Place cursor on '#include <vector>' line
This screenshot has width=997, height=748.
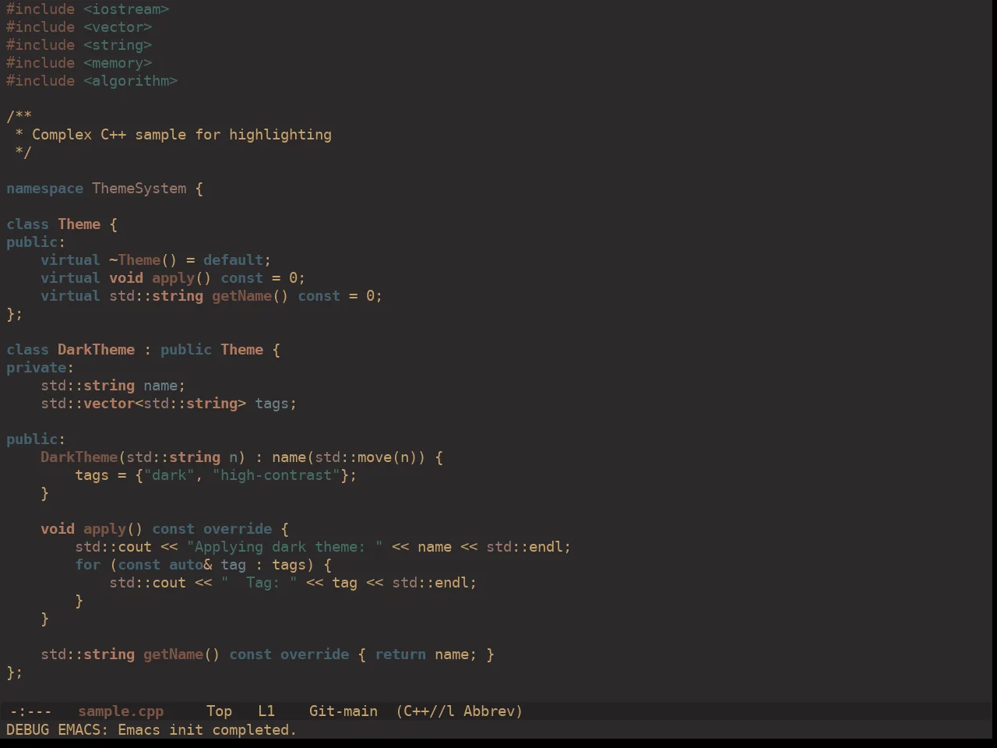[79, 27]
